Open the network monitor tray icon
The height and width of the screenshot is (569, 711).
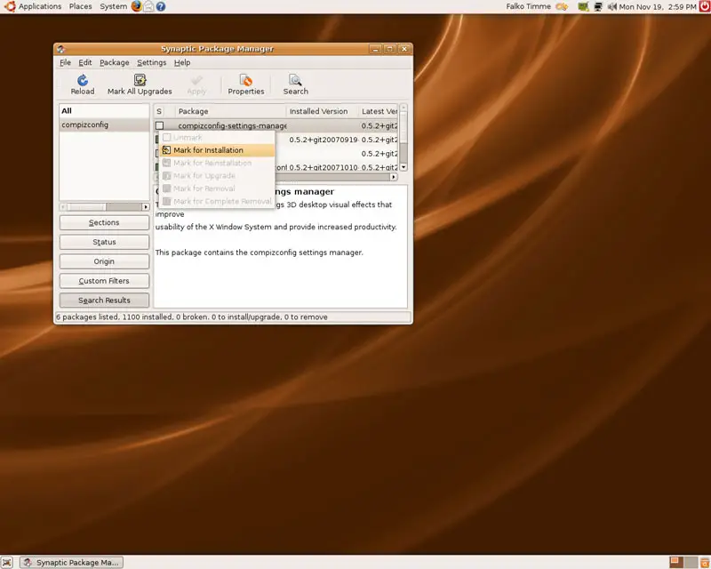coord(598,6)
